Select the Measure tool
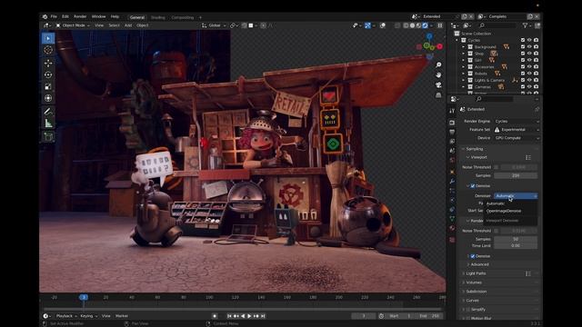This screenshot has width=582, height=327. (48, 124)
